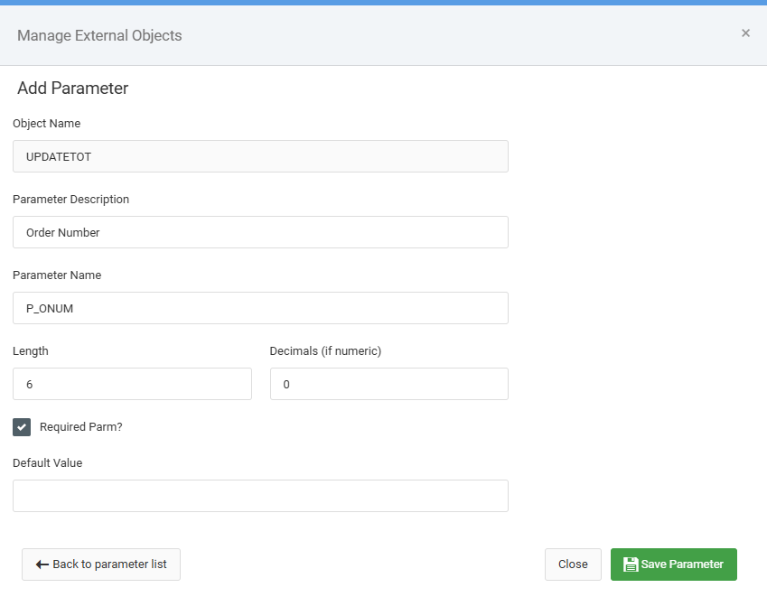
Task: Click the left arrow icon on Back button
Action: pos(42,564)
